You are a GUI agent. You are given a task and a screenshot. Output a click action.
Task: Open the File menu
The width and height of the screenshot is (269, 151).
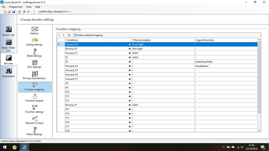3,7
